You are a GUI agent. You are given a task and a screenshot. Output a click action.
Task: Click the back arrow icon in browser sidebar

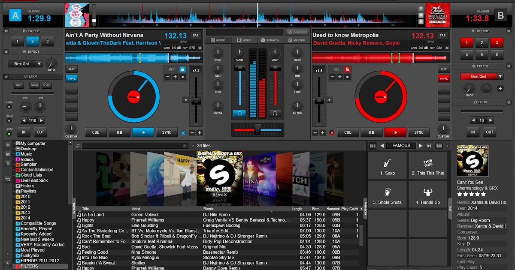pos(8,179)
